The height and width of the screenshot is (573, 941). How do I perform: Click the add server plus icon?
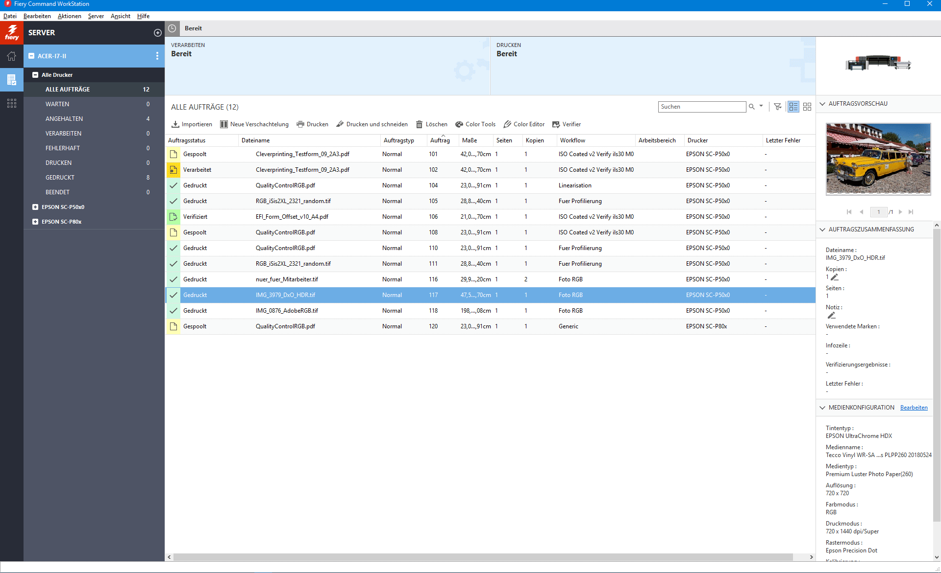(157, 33)
